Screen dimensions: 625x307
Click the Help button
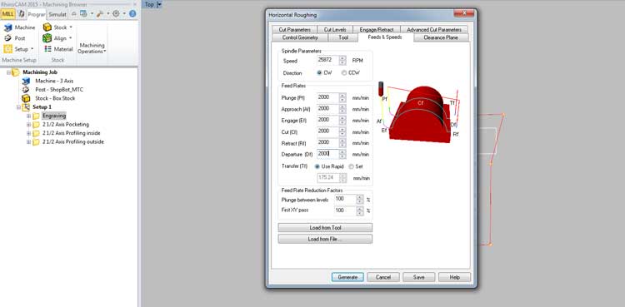[x=454, y=277]
